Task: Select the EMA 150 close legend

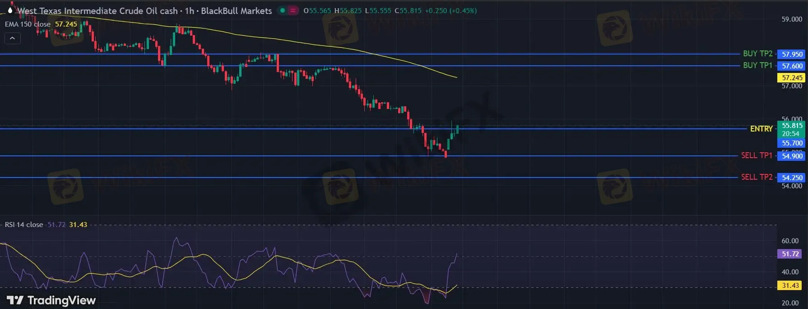Action: point(28,24)
